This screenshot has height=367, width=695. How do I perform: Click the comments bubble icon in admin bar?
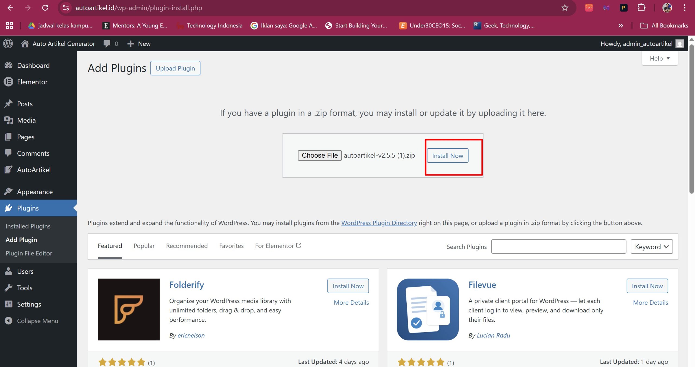107,43
